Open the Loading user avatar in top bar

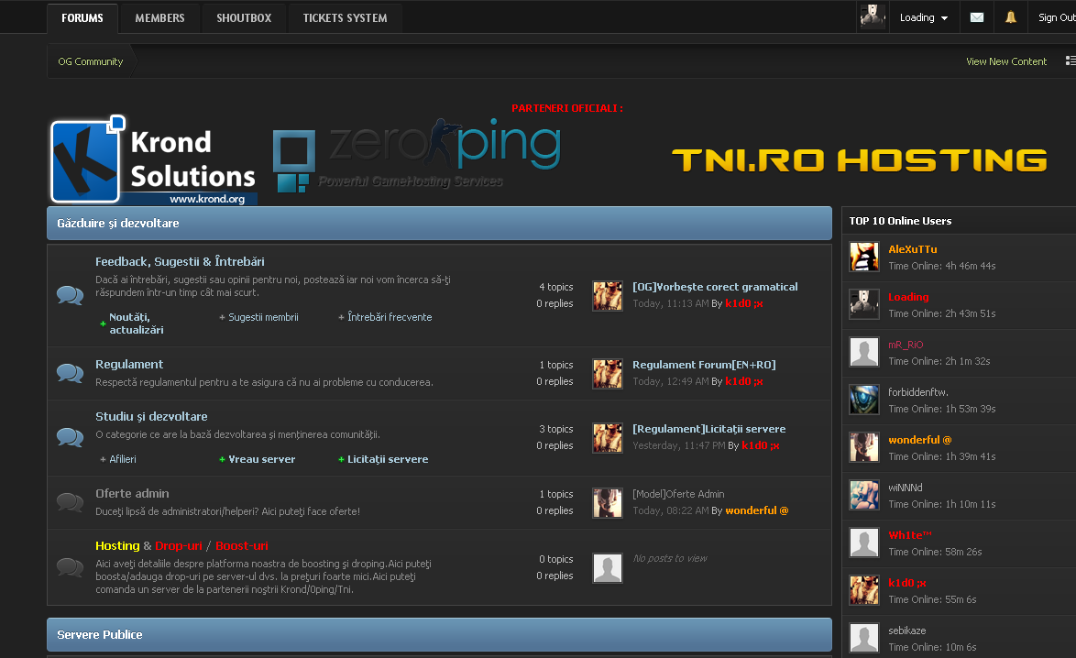click(873, 16)
